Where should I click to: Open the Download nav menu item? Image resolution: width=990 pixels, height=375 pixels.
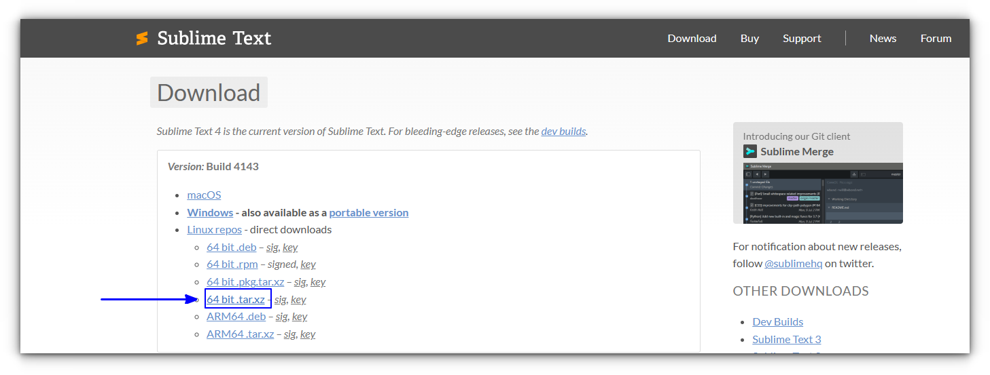click(x=692, y=39)
